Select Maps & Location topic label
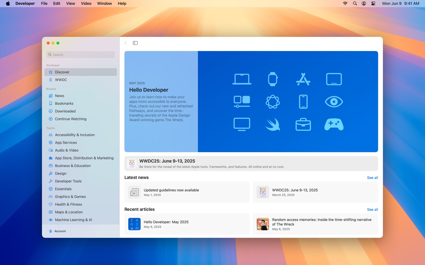The image size is (425, 265). point(69,212)
